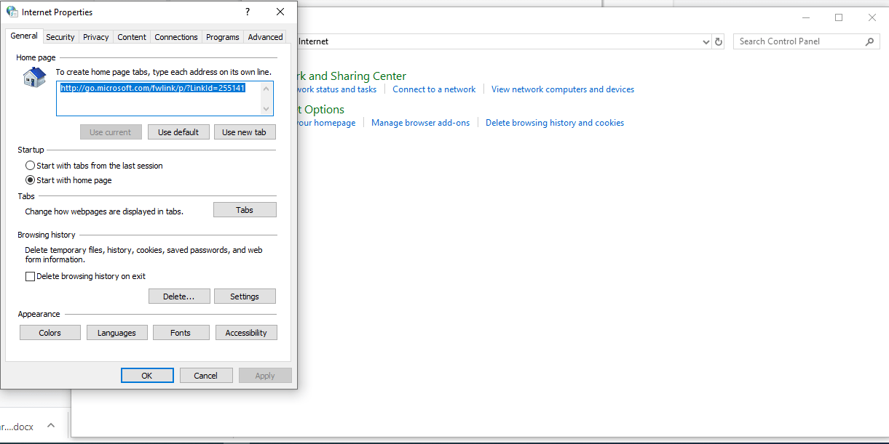The width and height of the screenshot is (889, 444).
Task: Click the question mark help icon
Action: [248, 12]
